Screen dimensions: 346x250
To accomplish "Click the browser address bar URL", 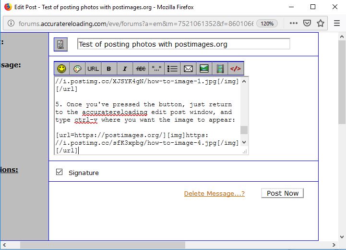I will click(136, 24).
